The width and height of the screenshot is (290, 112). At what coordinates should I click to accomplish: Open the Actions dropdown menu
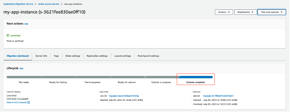pyautogui.click(x=224, y=12)
